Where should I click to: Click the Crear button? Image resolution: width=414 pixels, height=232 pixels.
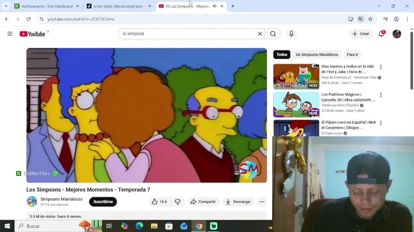pyautogui.click(x=361, y=34)
